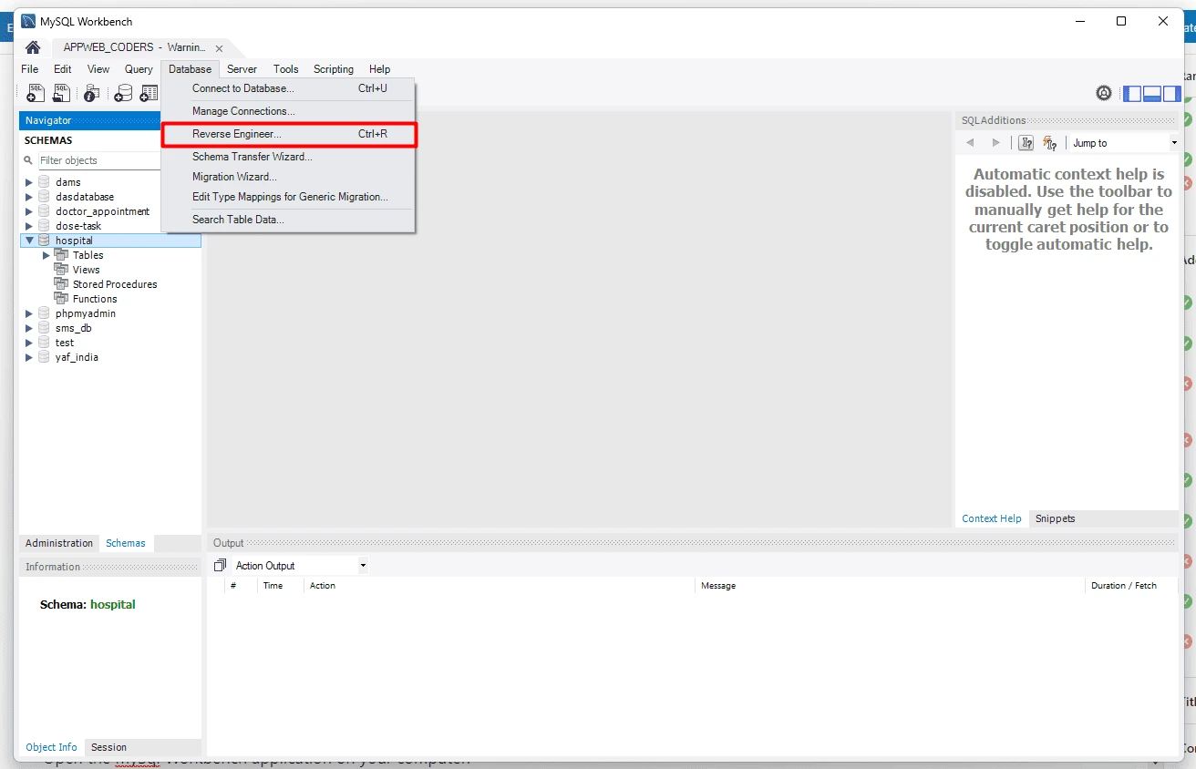
Task: Click the hospital schema database icon
Action: click(44, 241)
